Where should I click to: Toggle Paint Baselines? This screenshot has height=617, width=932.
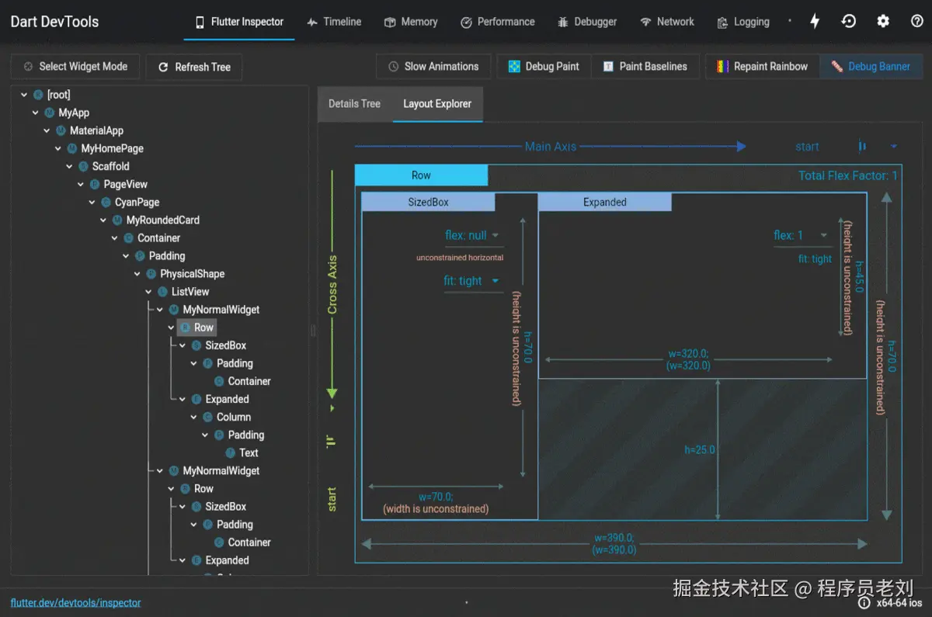[x=645, y=67]
